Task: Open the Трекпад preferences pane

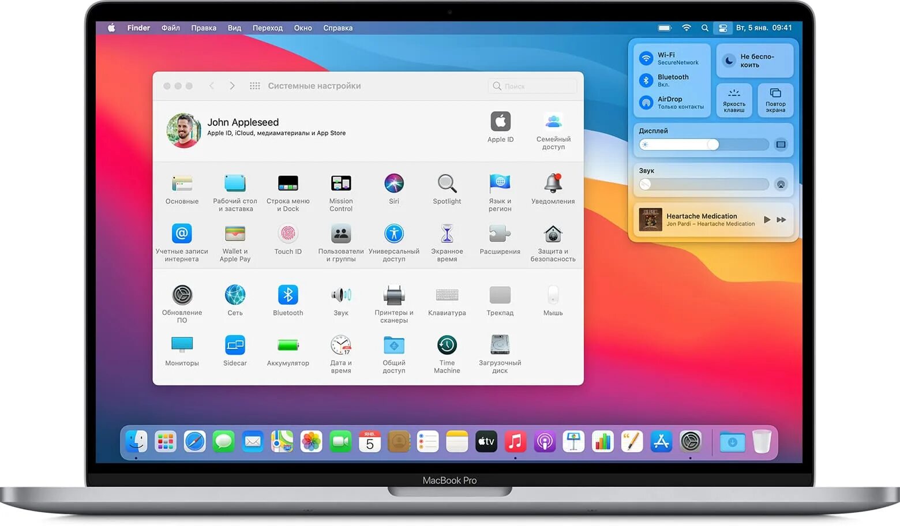Action: pyautogui.click(x=500, y=295)
